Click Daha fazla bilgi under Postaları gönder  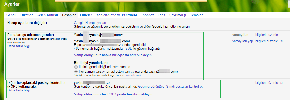(19, 46)
